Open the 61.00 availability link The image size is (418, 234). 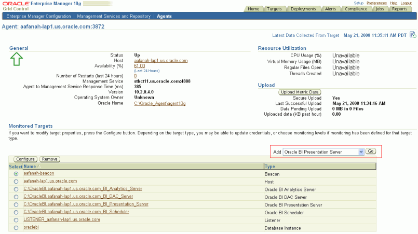140,66
